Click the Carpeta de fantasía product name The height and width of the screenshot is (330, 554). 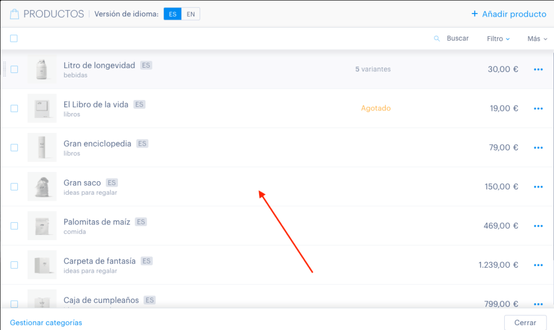point(100,261)
